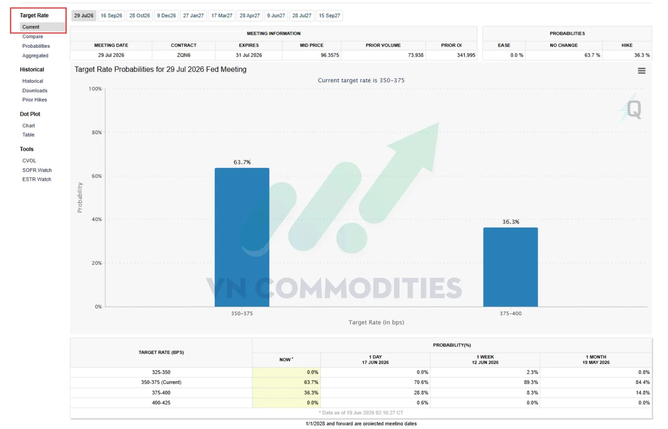
Task: Click the Current target rate is 350-375 subtitle
Action: click(x=361, y=80)
